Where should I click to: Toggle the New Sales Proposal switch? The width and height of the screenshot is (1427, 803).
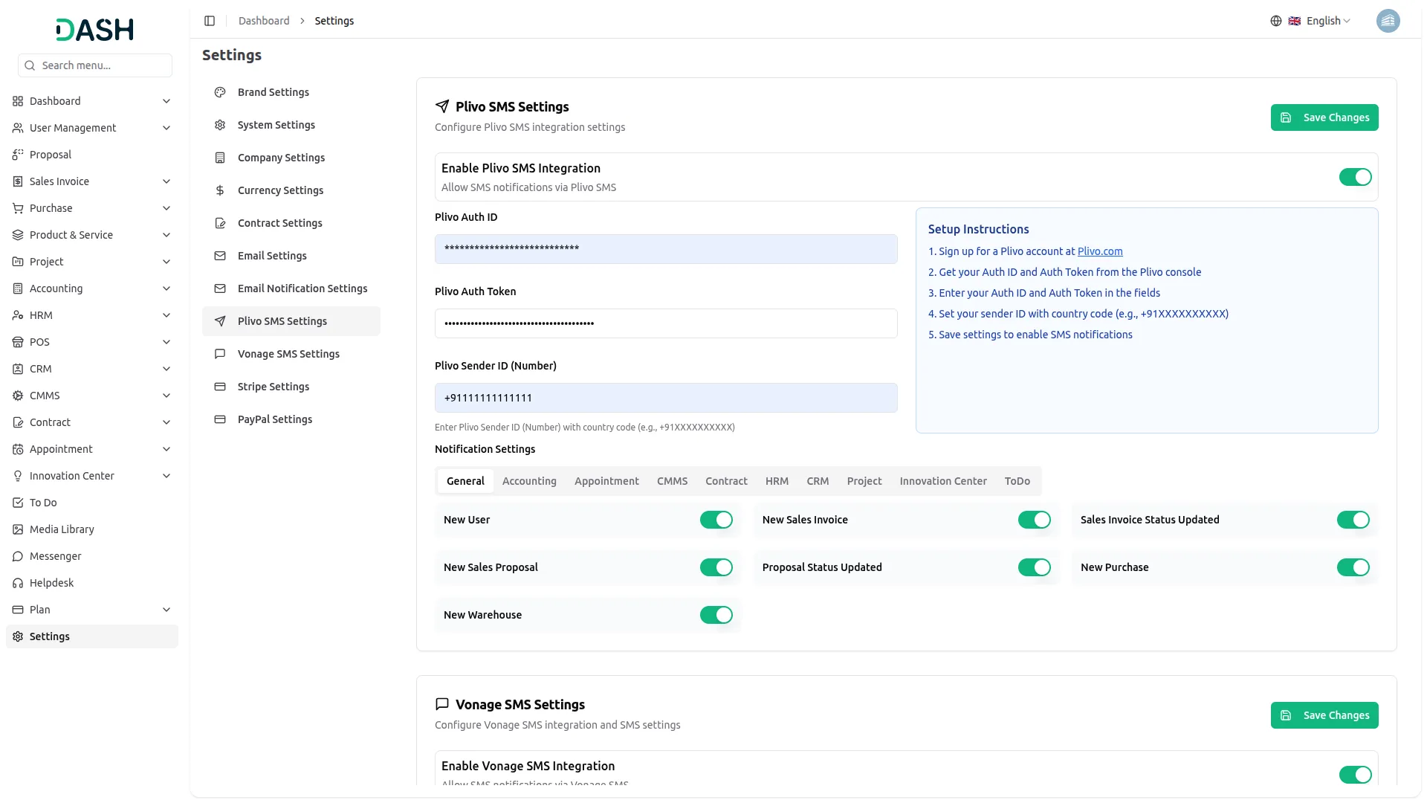coord(716,567)
